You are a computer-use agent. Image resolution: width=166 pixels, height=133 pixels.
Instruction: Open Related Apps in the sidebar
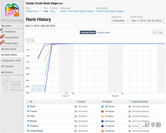point(12,43)
